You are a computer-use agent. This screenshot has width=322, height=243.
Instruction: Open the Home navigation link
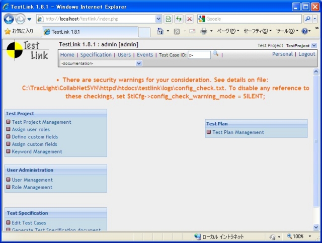67,55
